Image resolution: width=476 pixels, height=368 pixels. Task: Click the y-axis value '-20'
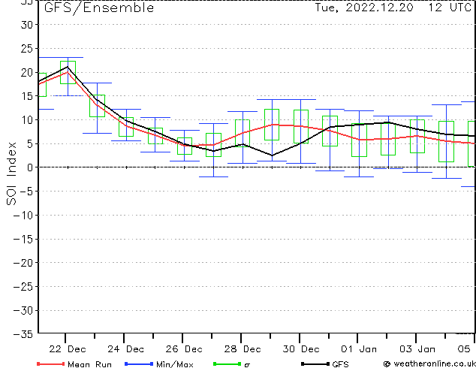pyautogui.click(x=23, y=263)
